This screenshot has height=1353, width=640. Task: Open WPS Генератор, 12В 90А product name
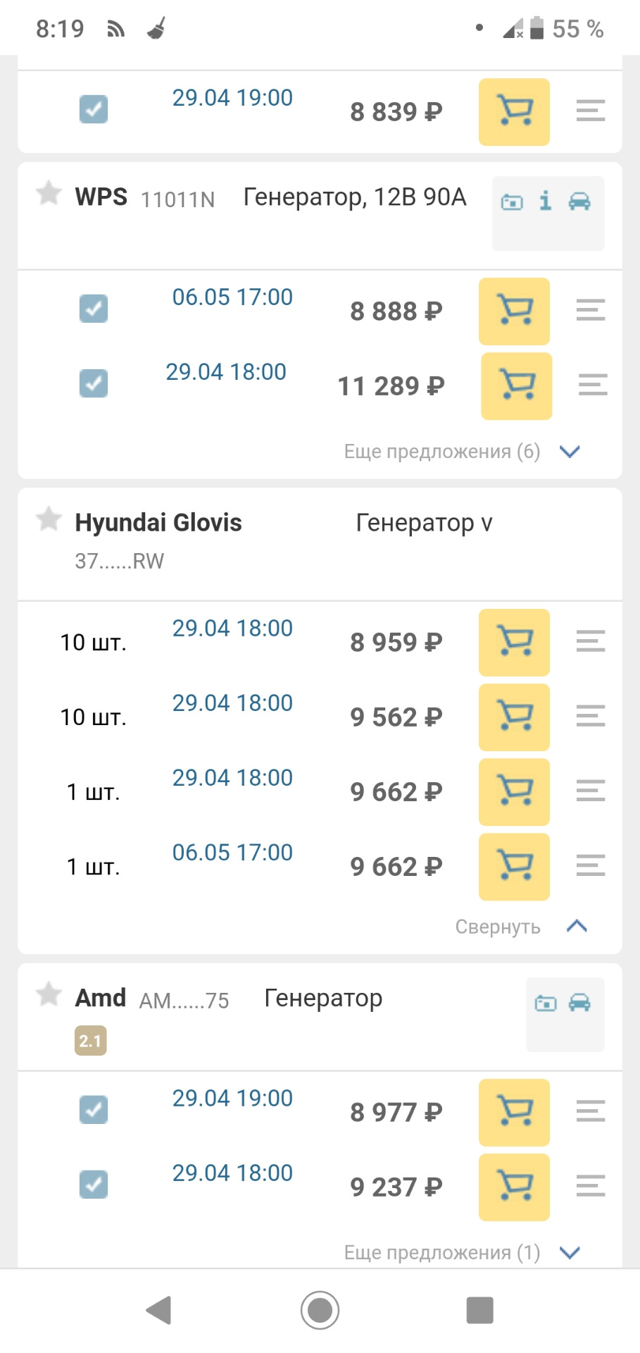pyautogui.click(x=354, y=197)
